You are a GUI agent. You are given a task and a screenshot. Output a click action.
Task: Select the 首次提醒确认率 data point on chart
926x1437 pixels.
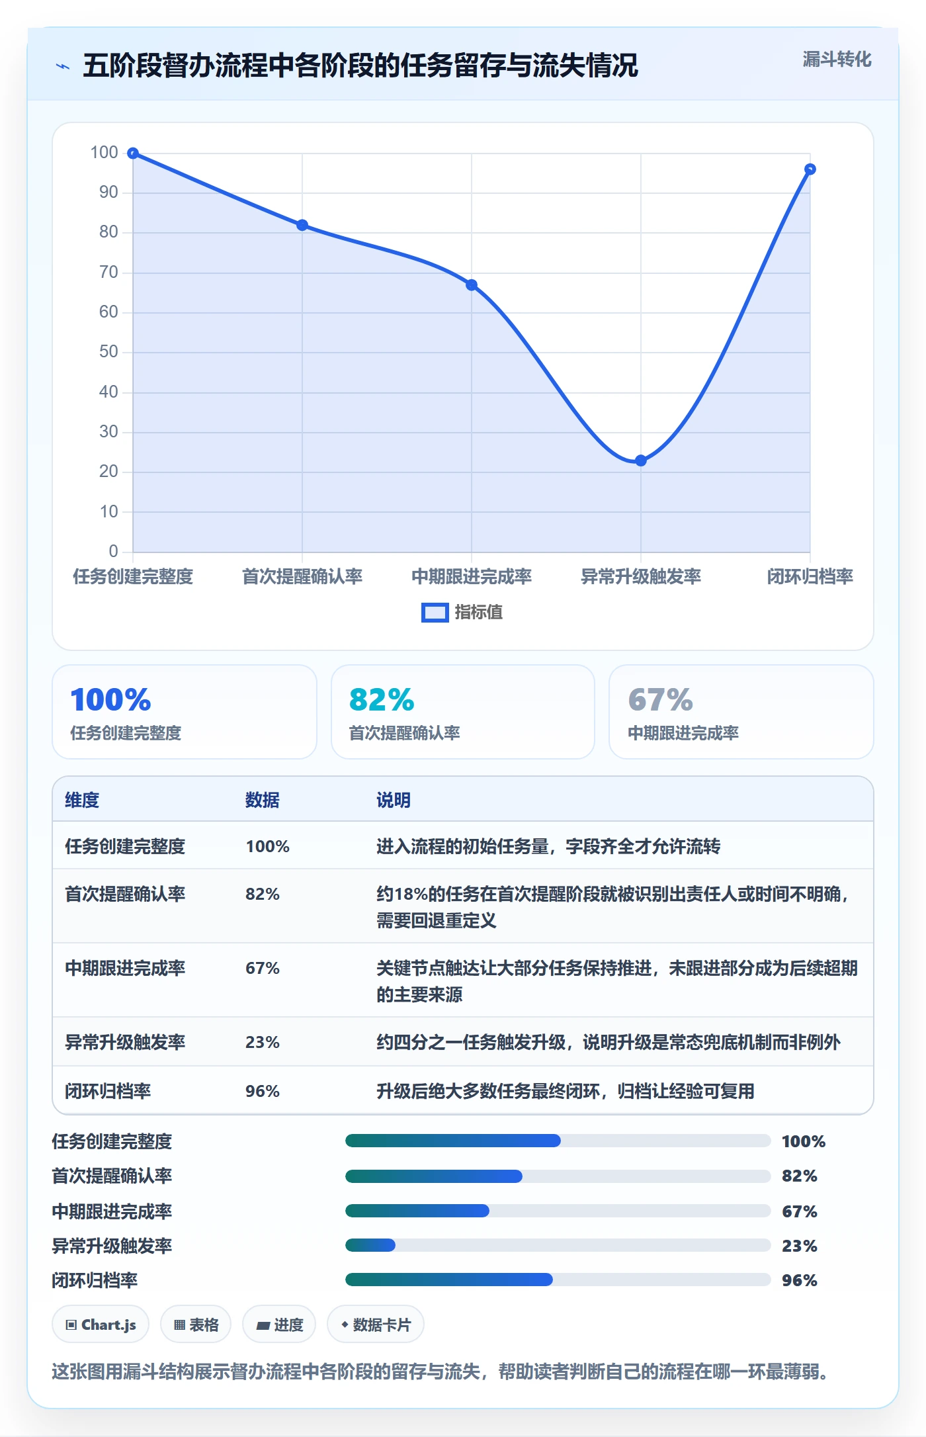(x=302, y=225)
